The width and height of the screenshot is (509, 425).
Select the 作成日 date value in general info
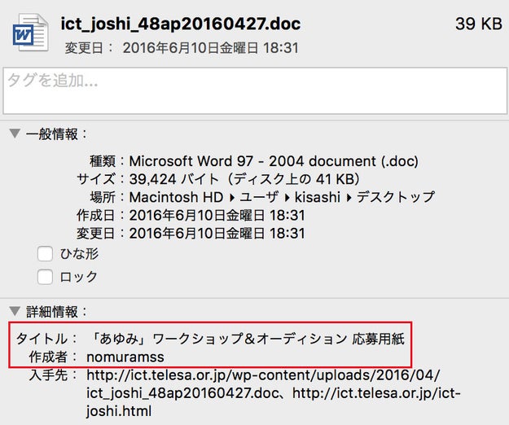[x=217, y=215]
